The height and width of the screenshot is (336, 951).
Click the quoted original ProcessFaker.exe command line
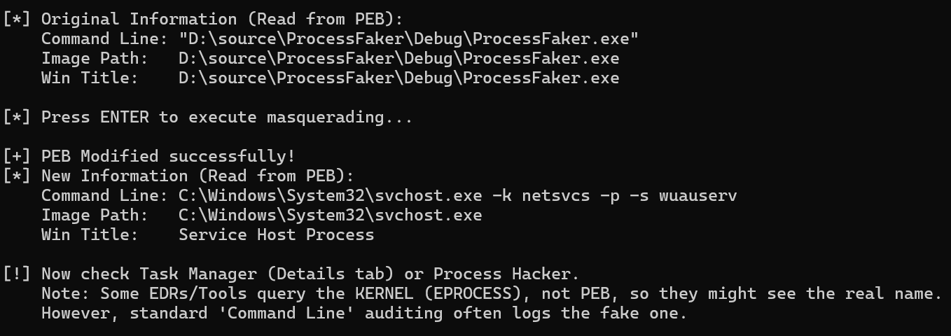tap(408, 38)
